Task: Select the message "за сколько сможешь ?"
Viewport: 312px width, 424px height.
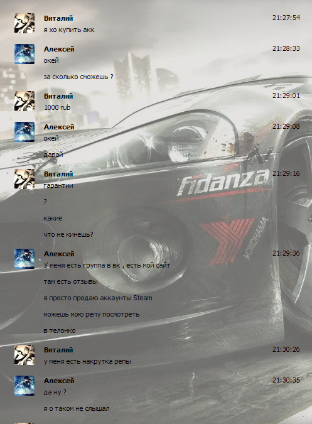Action: click(78, 77)
